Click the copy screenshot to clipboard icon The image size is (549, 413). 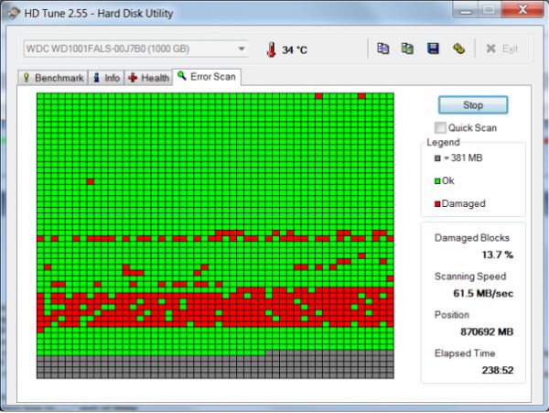(407, 49)
